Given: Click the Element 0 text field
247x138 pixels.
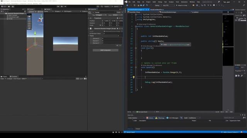Looking at the screenshot, I should point(112,38).
